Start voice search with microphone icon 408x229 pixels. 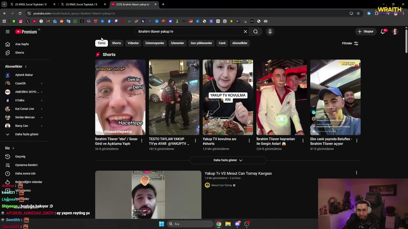coord(270,31)
